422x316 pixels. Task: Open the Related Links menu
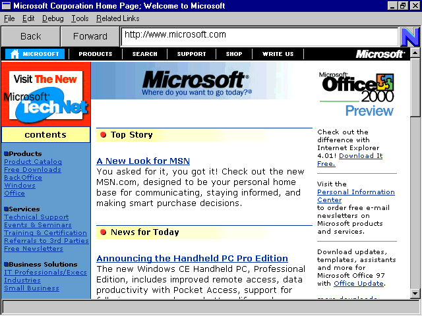(118, 18)
